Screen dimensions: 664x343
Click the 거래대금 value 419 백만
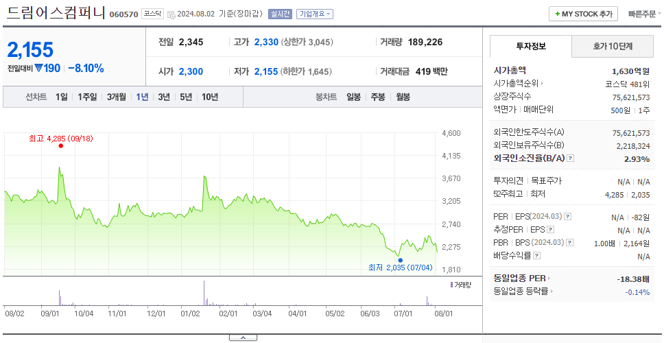tap(431, 71)
